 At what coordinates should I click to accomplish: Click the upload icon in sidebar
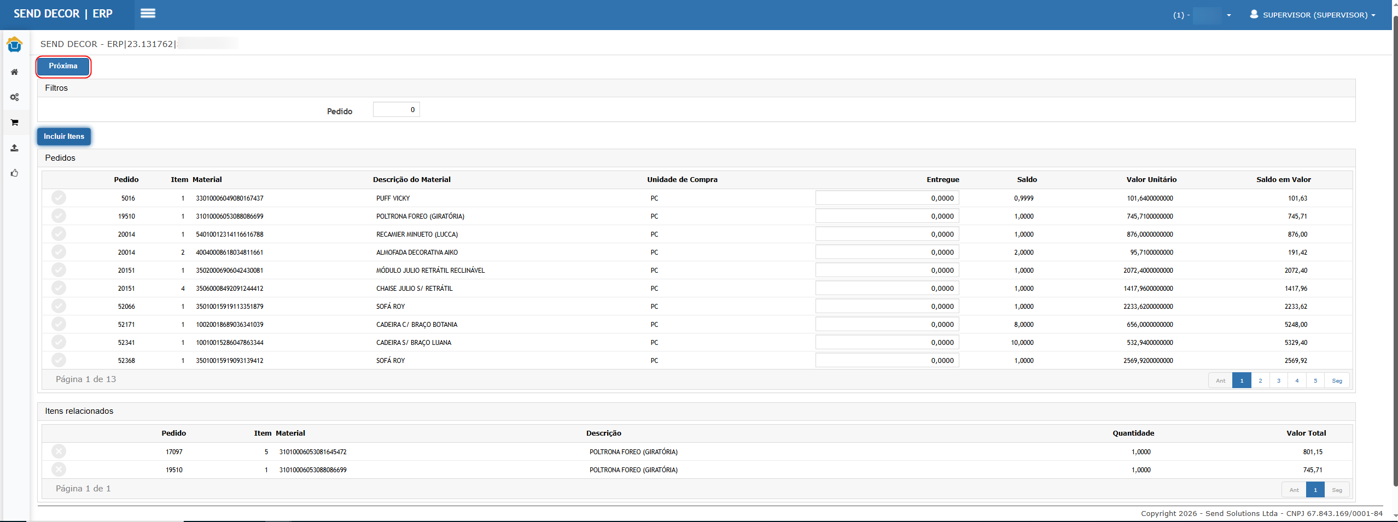[15, 148]
